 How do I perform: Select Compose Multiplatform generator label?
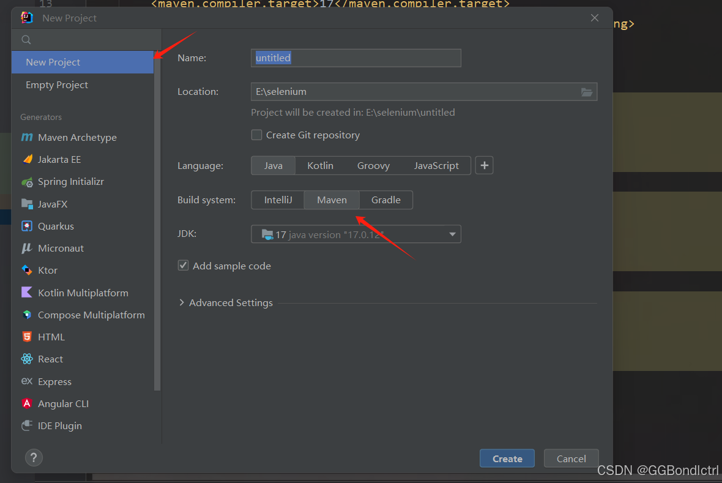click(x=91, y=315)
